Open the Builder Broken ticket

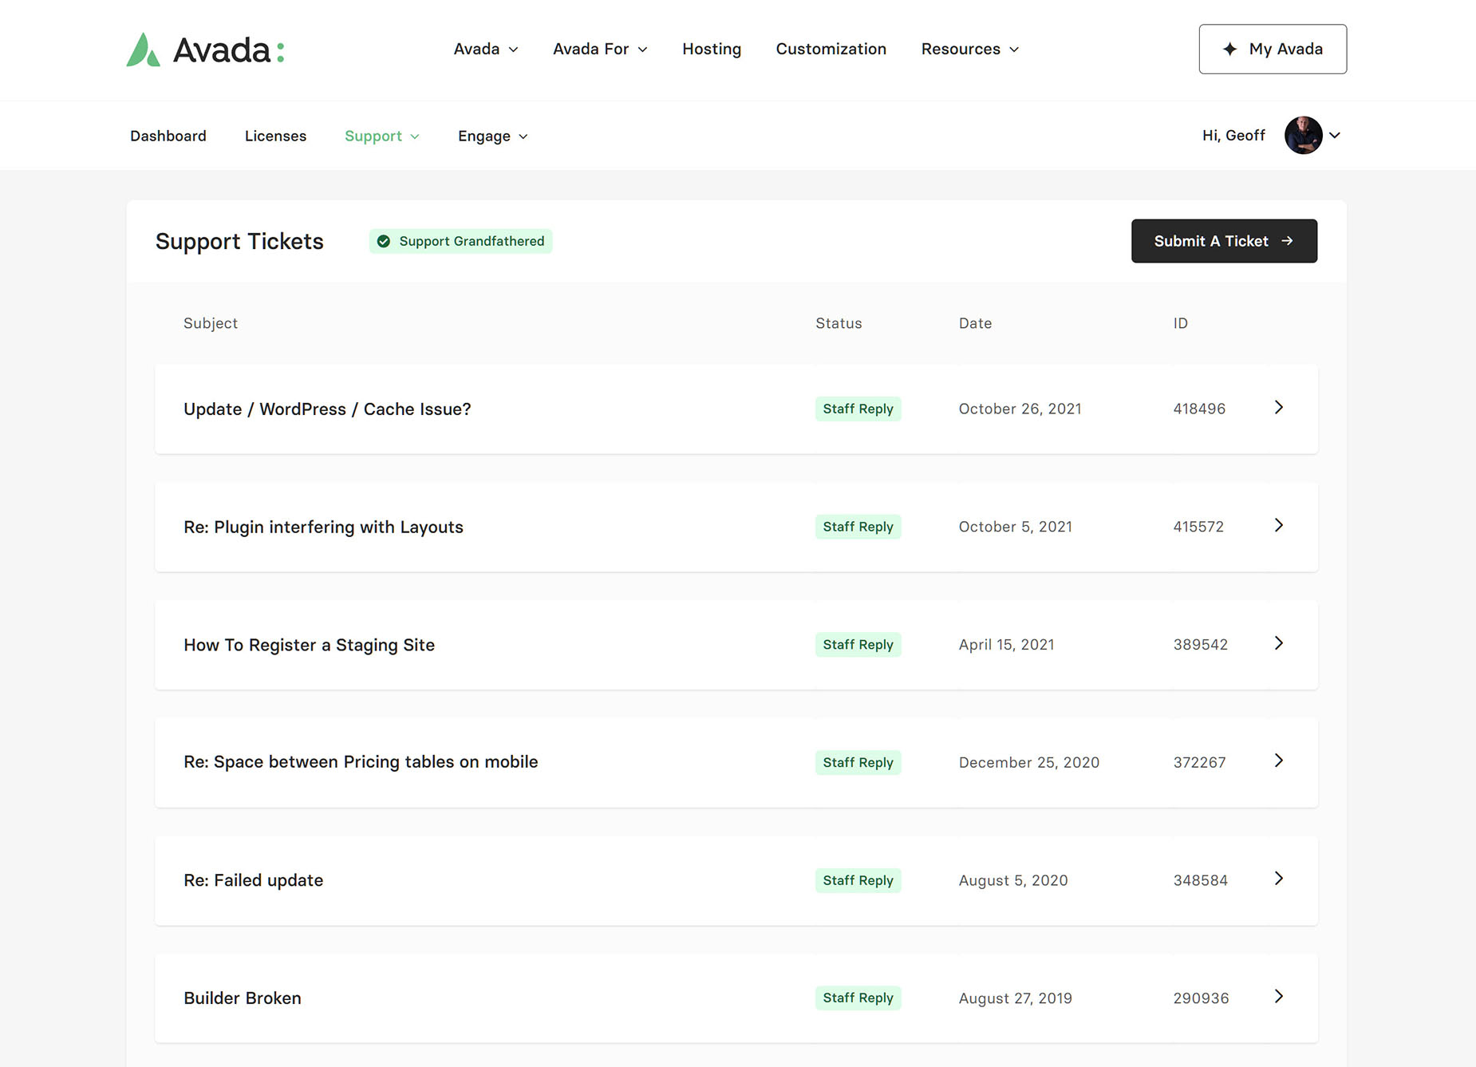243,998
